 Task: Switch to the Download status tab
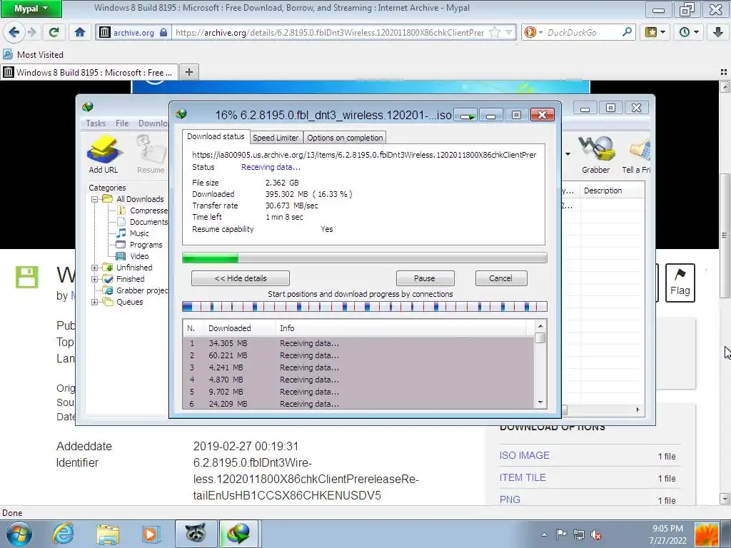tap(216, 136)
